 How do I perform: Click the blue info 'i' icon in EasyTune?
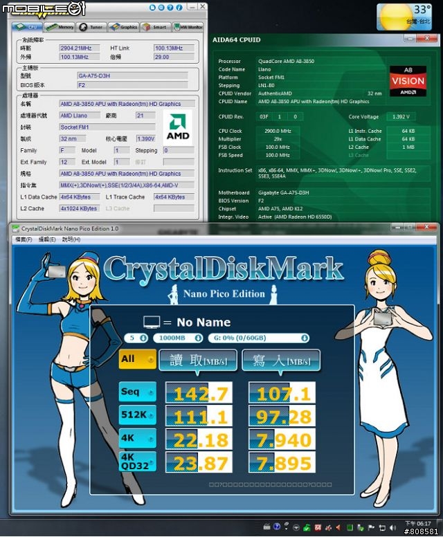pyautogui.click(x=179, y=7)
